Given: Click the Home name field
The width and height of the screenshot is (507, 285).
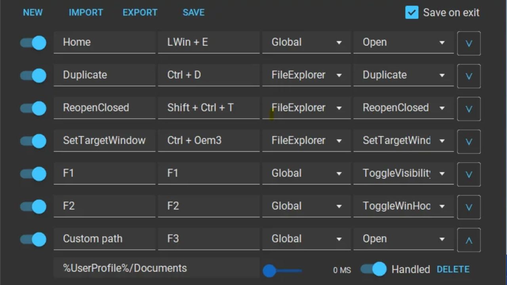Looking at the screenshot, I should pos(105,42).
